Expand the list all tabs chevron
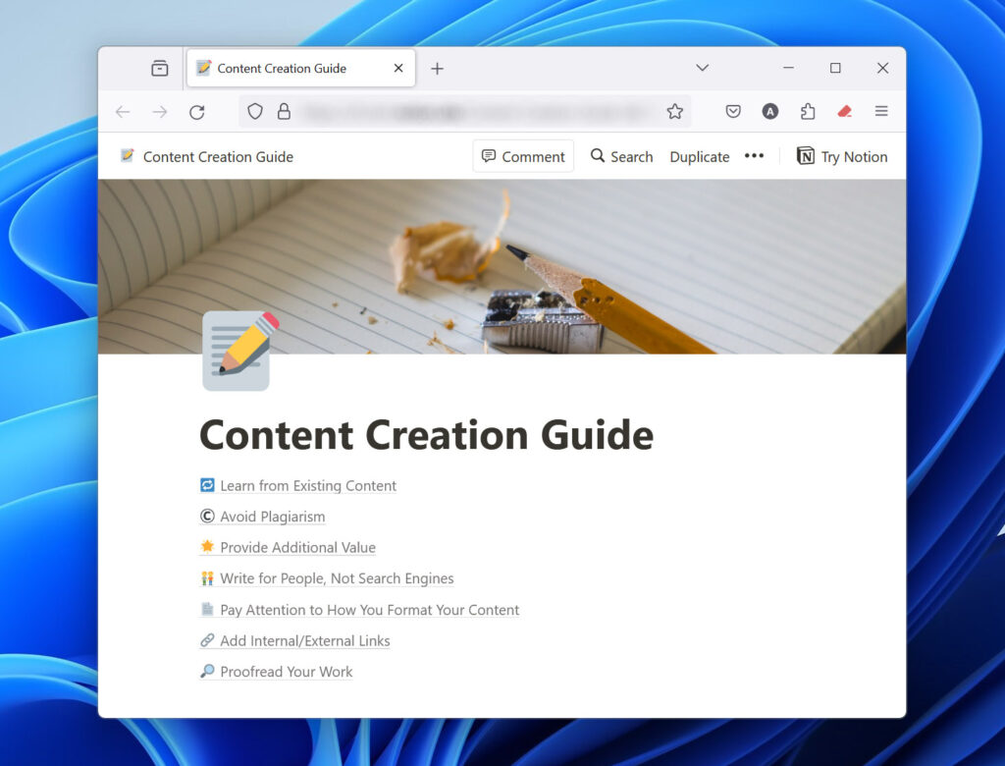The height and width of the screenshot is (766, 1005). [x=703, y=68]
